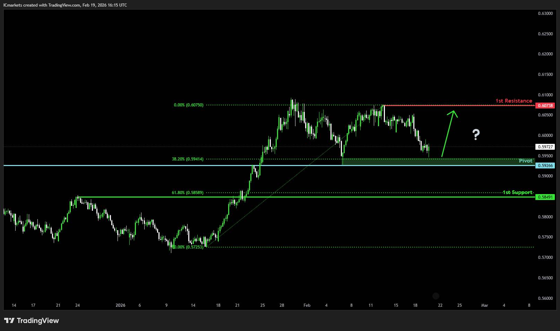Click the "1st Support" text label
Image resolution: width=560 pixels, height=331 pixels.
pyautogui.click(x=517, y=192)
